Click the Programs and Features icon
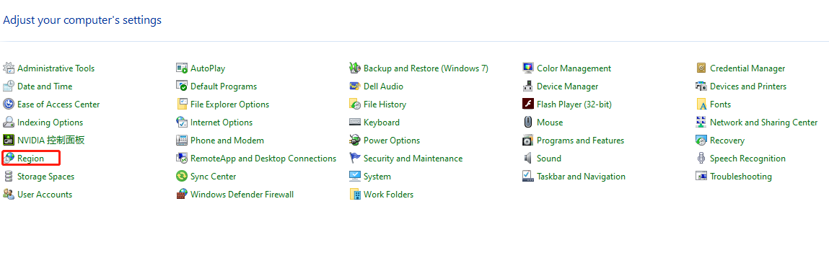The width and height of the screenshot is (829, 276). point(528,140)
